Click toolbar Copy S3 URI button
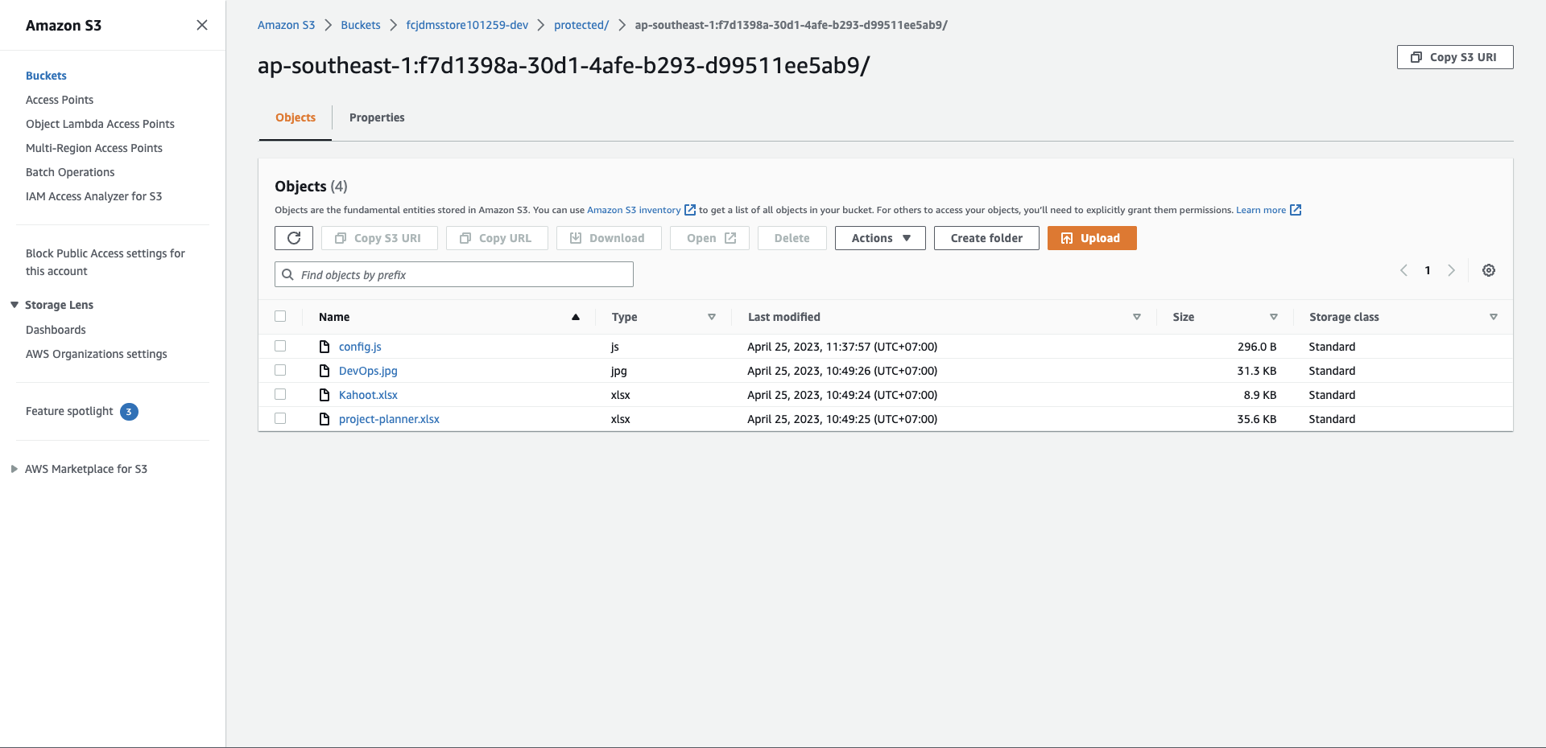The width and height of the screenshot is (1546, 748). (379, 238)
